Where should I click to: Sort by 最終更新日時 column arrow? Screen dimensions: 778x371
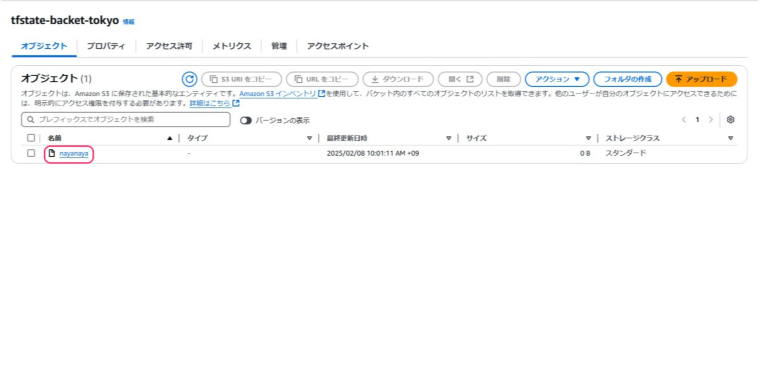point(449,138)
